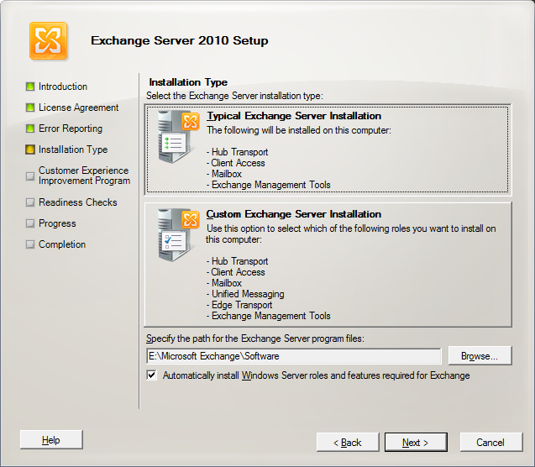This screenshot has height=467, width=535.
Task: Click 'Exchange Server 2010 Setup' title text
Action: tap(180, 40)
